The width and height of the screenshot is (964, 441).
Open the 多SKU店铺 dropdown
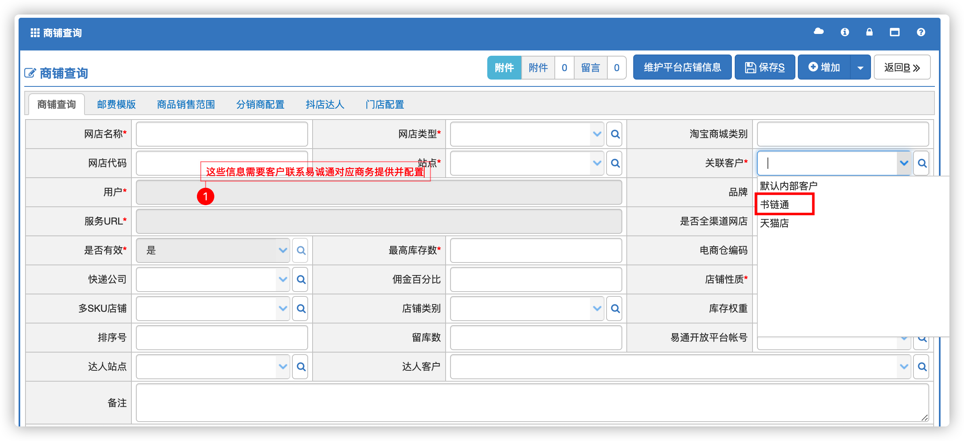click(283, 309)
